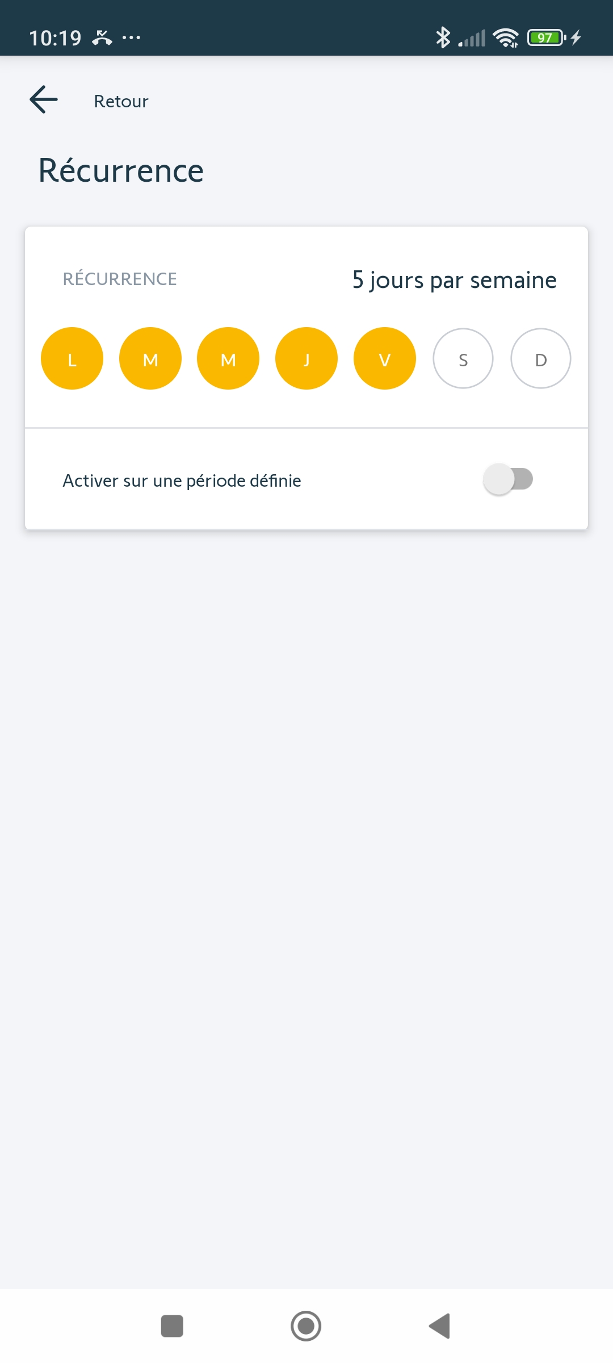Tap the battery level indicator
The height and width of the screenshot is (1363, 613).
click(x=546, y=37)
